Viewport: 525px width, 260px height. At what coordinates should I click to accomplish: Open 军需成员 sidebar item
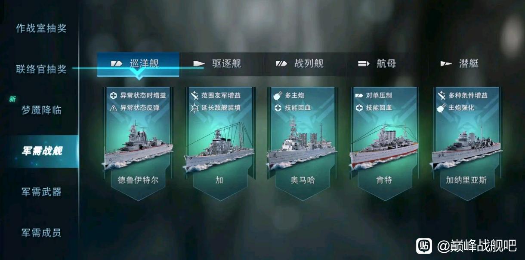coord(41,233)
